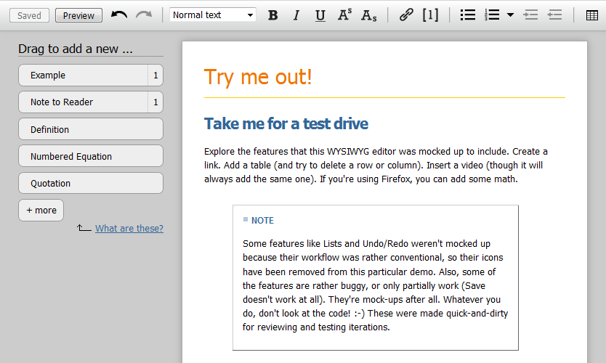Create a bulleted list
The image size is (606, 363).
coord(468,15)
